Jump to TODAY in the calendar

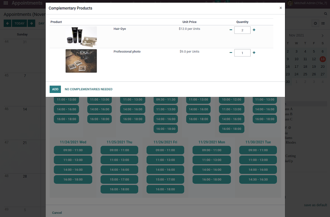click(19, 23)
